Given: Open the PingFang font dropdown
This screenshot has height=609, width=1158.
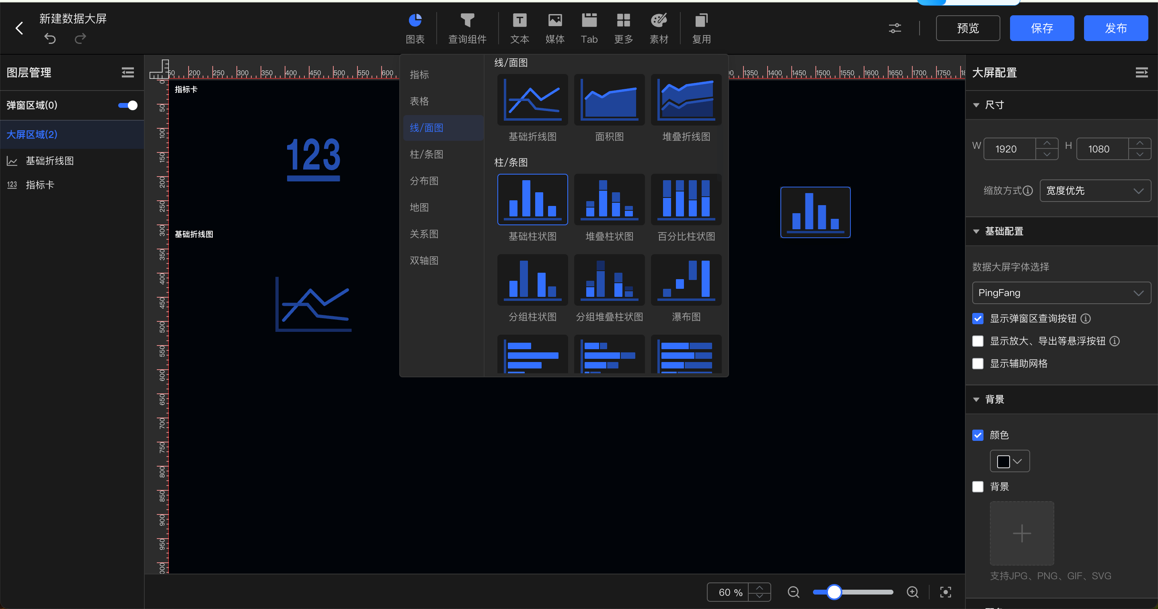Looking at the screenshot, I should 1061,293.
